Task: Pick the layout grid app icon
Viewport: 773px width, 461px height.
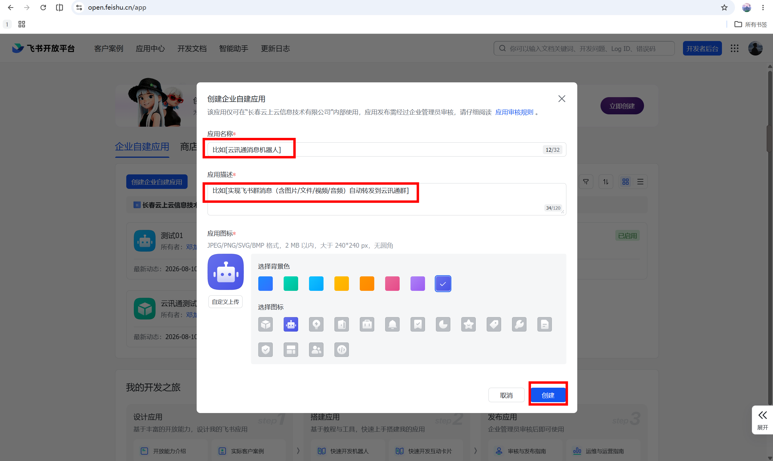Action: click(291, 350)
